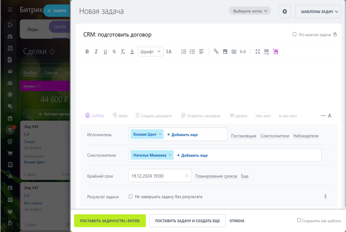Apply strikethrough formatting in editor

pyautogui.click(x=114, y=52)
